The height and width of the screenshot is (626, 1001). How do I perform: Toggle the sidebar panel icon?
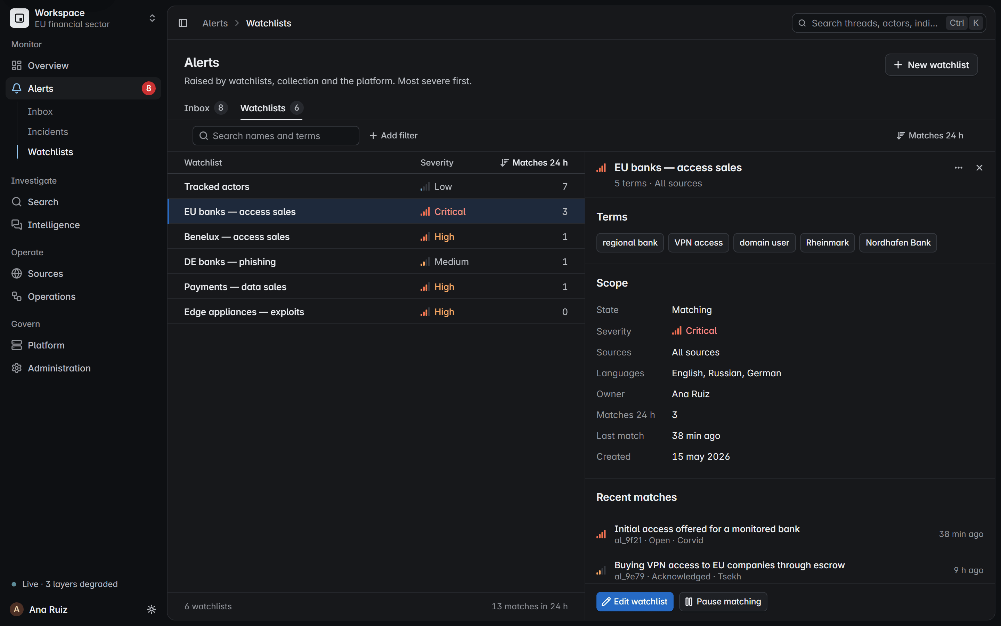tap(183, 23)
